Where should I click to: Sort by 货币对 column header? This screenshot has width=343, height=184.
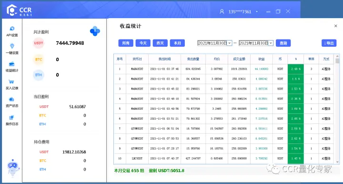[x=137, y=59]
